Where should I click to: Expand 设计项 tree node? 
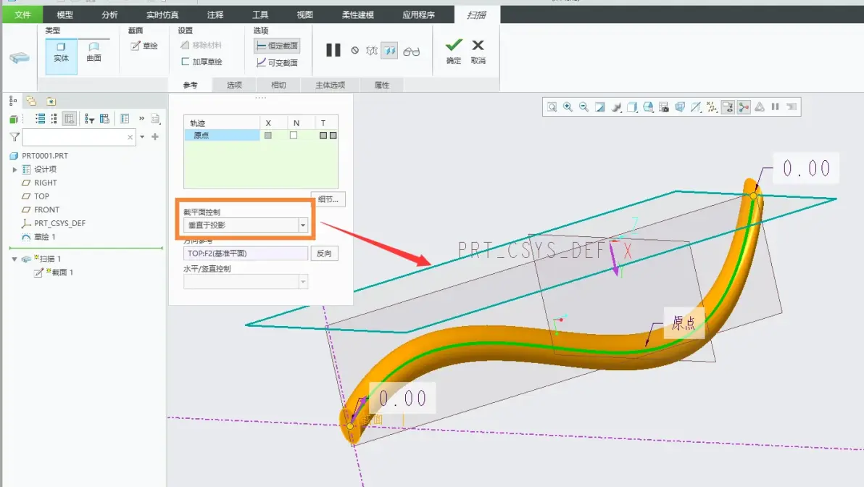tap(15, 170)
